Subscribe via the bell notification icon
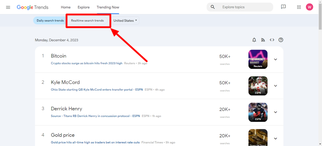 pyautogui.click(x=254, y=40)
